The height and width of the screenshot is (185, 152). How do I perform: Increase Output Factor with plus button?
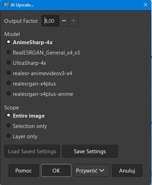(x=74, y=21)
